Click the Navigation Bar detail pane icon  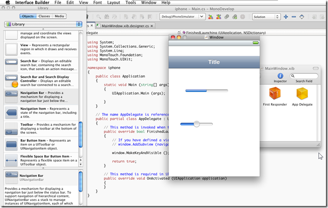pos(11,177)
